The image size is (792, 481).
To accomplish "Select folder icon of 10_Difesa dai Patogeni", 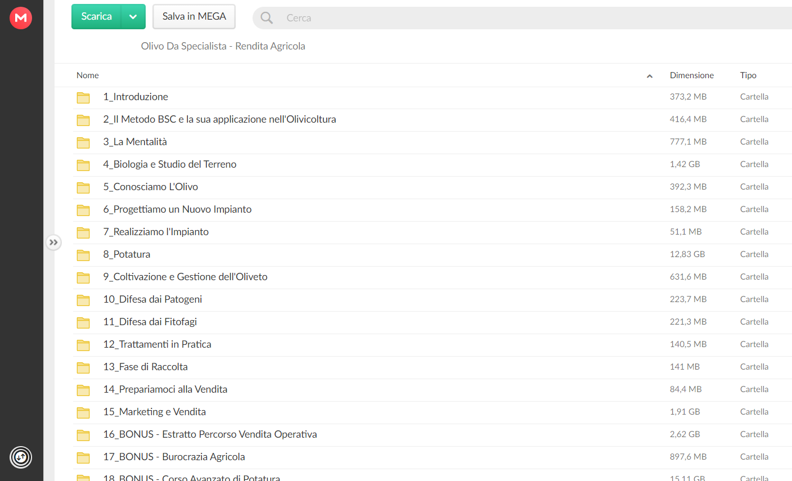I will [83, 300].
